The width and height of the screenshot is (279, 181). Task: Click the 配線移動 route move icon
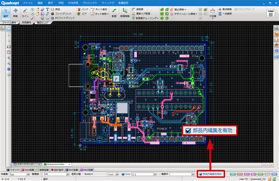[125, 13]
